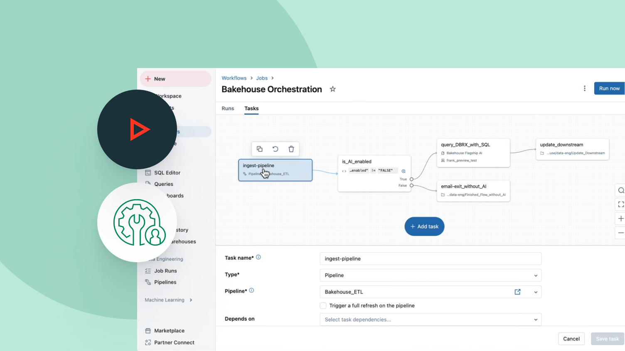The image size is (625, 351).
Task: Click the Task name input field
Action: pos(430,258)
